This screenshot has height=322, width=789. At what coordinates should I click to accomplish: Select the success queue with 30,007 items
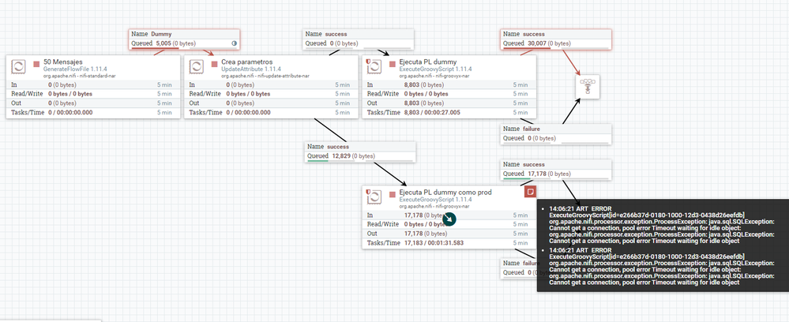click(x=556, y=39)
